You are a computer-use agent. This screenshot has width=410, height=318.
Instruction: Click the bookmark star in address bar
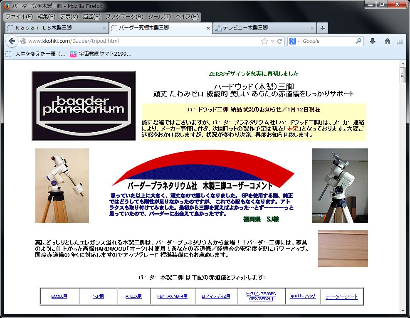pos(264,41)
